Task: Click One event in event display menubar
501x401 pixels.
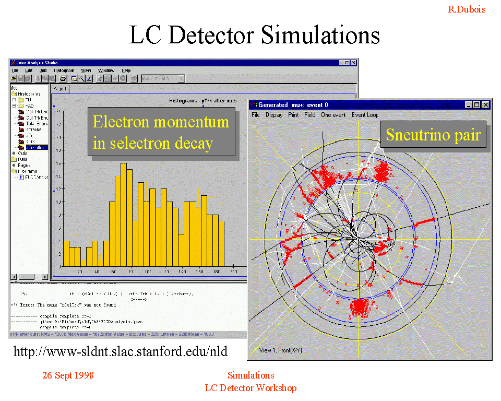Action: click(x=333, y=115)
